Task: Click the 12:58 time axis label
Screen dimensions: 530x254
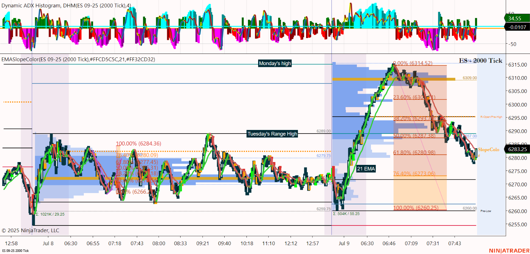Action: pyautogui.click(x=12, y=243)
